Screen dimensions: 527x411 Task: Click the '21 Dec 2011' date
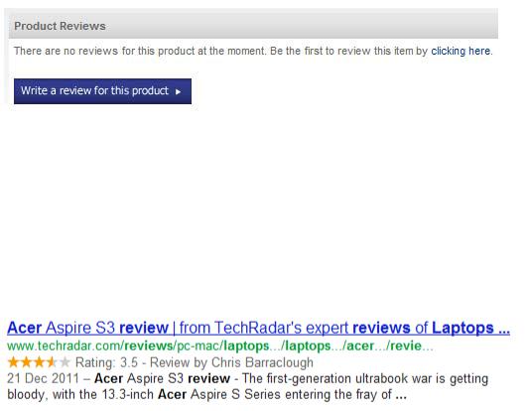click(x=43, y=378)
